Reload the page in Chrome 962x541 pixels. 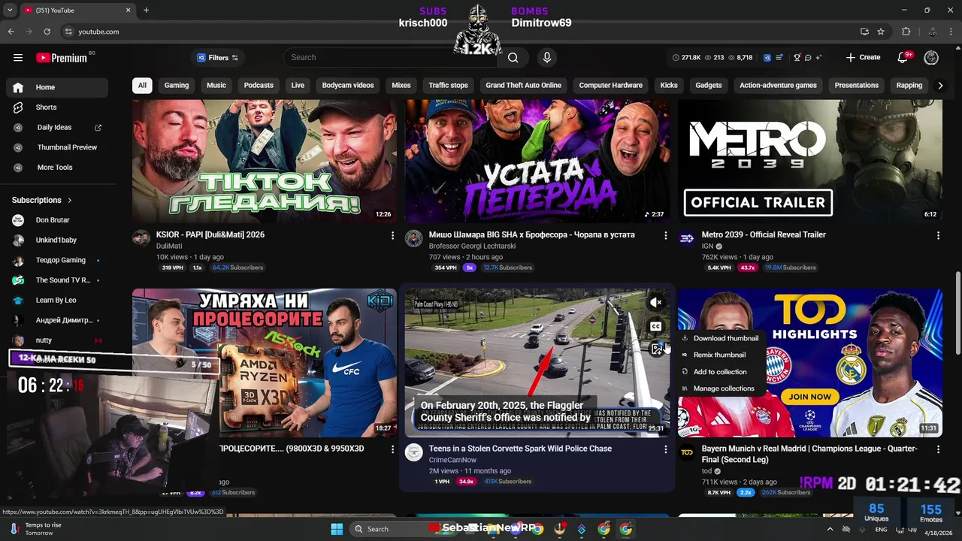47,32
